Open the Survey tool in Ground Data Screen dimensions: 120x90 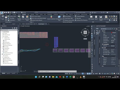click(3, 17)
